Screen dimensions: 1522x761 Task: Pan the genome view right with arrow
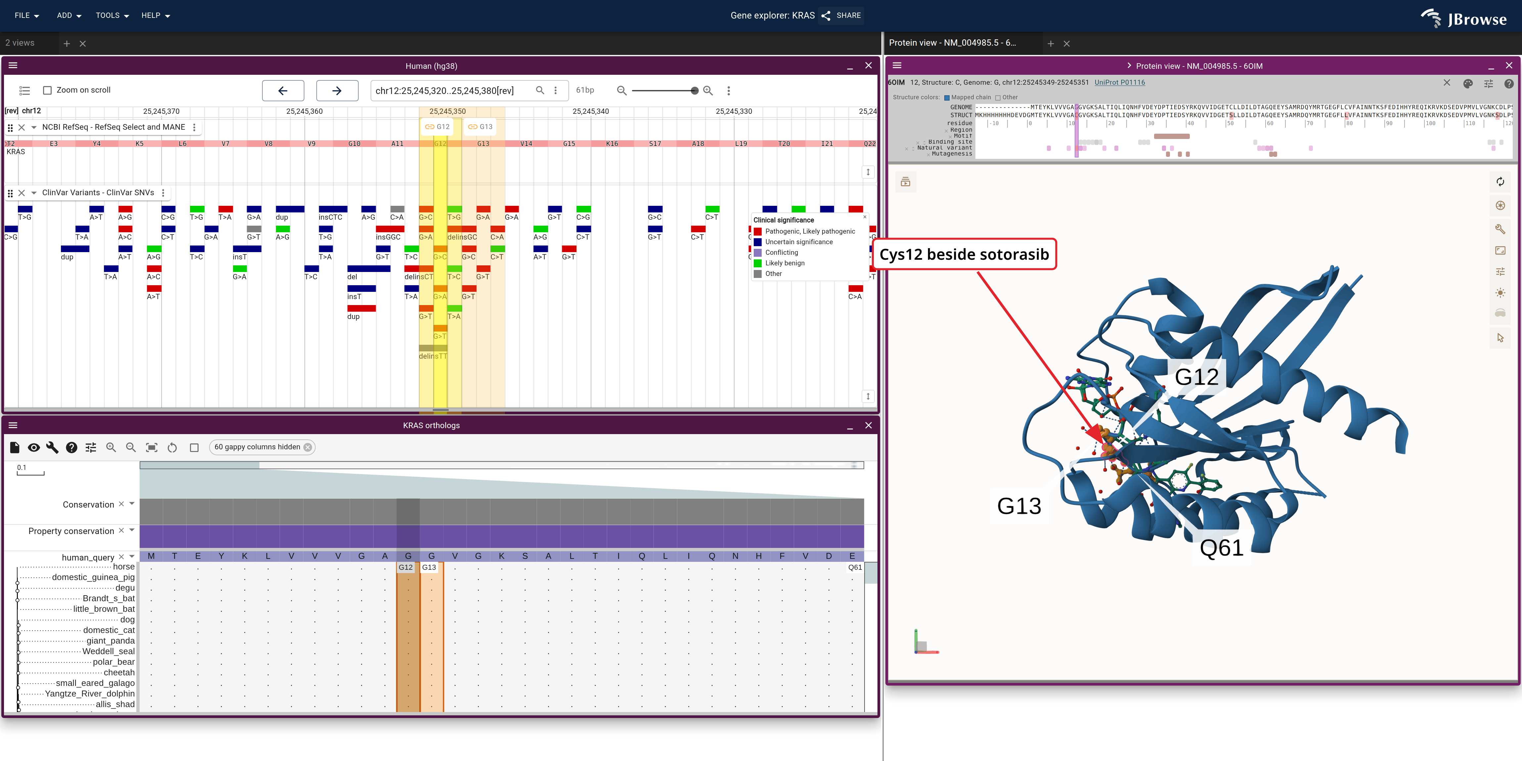pos(337,90)
